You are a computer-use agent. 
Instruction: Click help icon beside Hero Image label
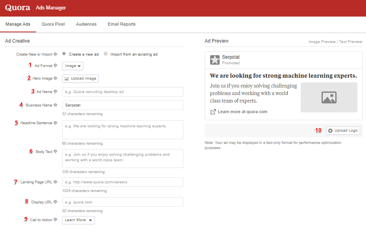pos(55,78)
